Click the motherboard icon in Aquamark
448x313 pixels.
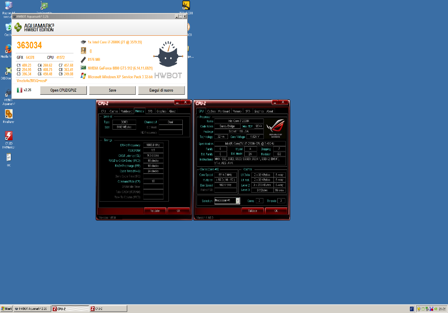click(83, 51)
